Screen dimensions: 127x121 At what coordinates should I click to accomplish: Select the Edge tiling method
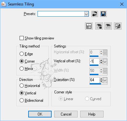pyautogui.click(x=21, y=54)
